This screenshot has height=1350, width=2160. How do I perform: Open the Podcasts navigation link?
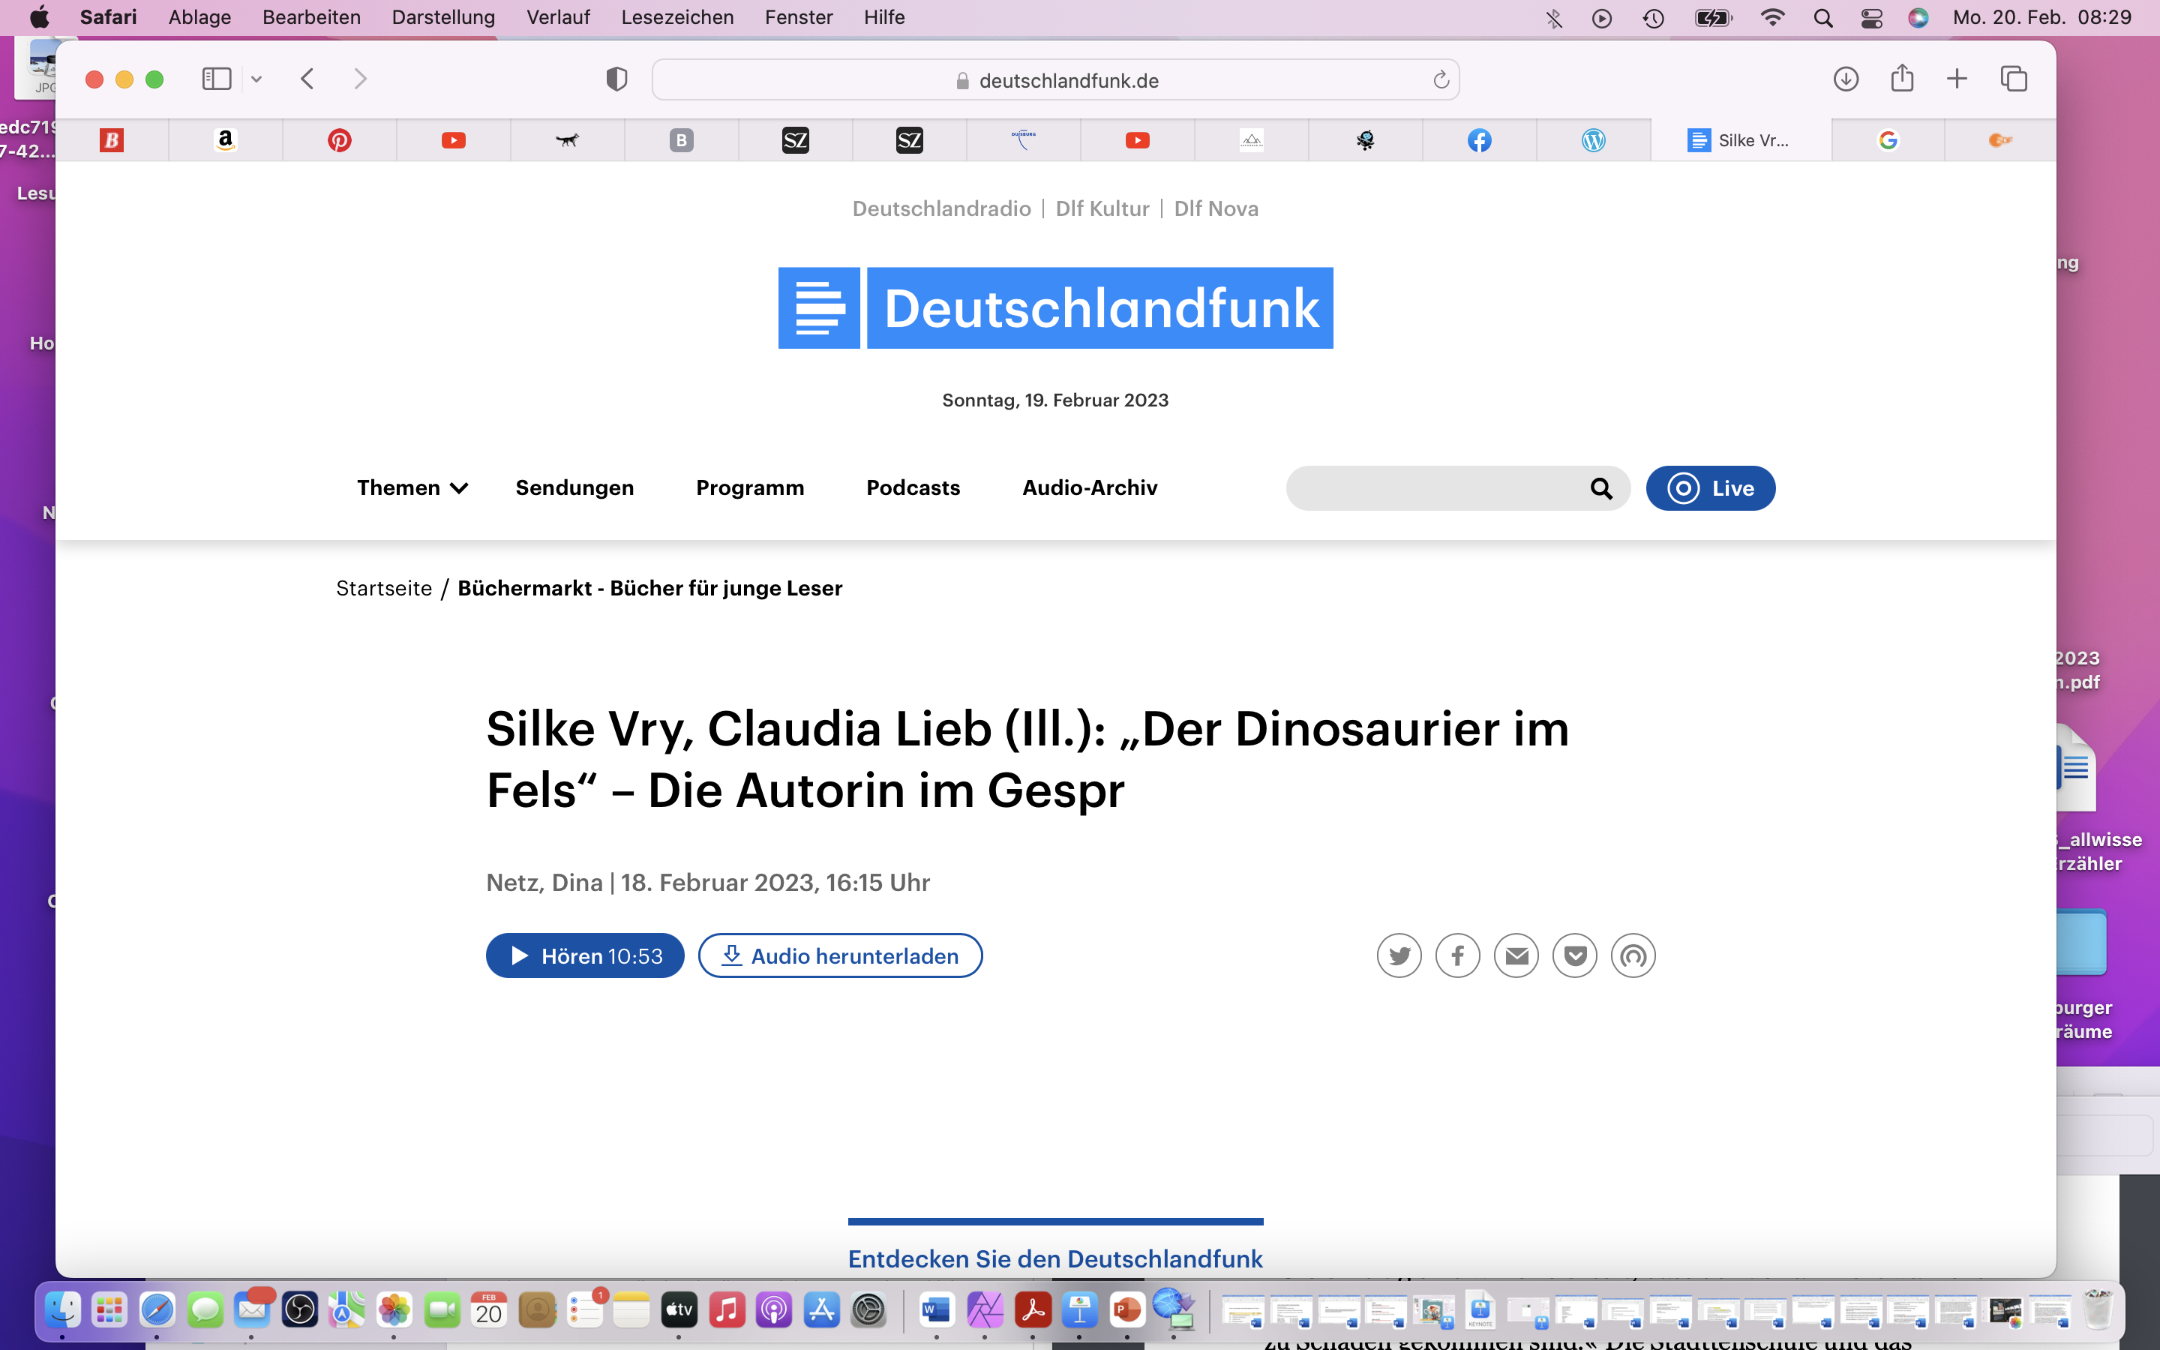coord(912,487)
